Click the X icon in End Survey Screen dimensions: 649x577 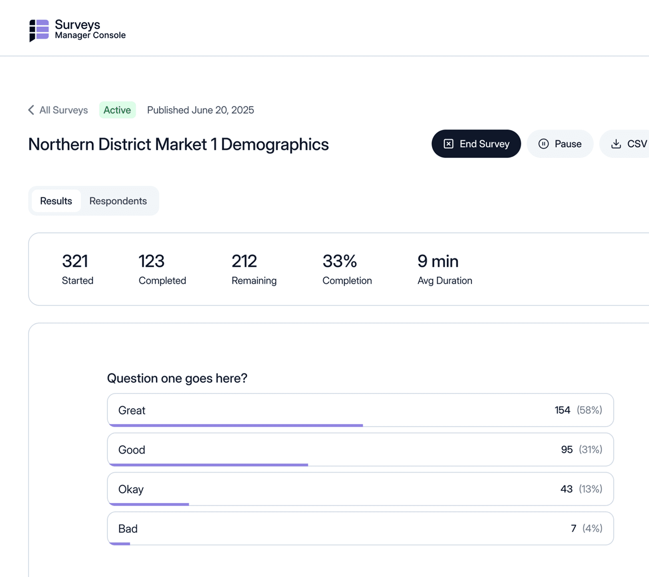pos(449,144)
